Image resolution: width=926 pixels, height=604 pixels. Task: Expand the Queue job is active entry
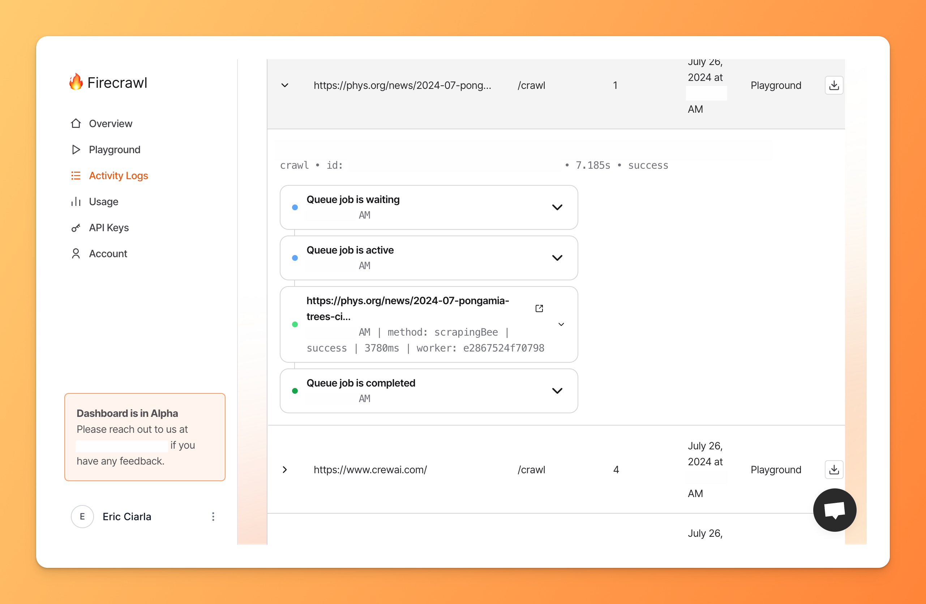click(x=557, y=258)
